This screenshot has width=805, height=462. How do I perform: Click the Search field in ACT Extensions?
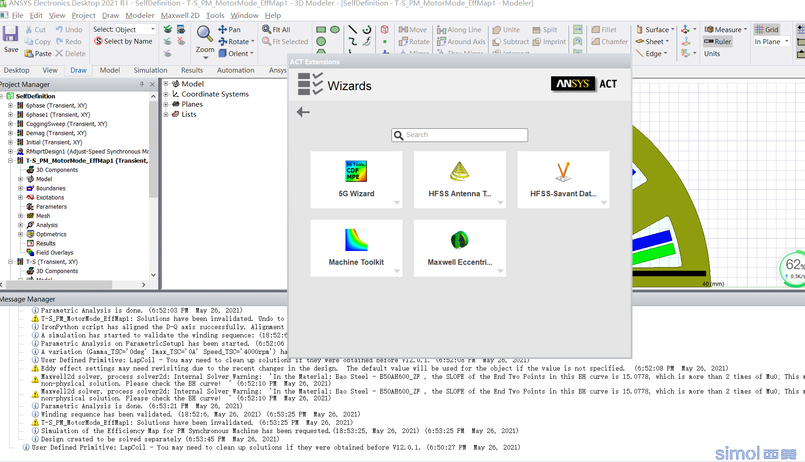(x=460, y=135)
